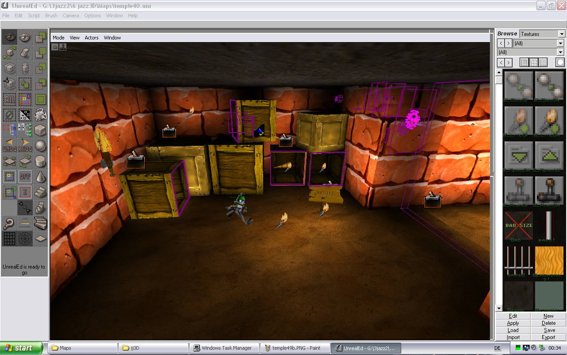The height and width of the screenshot is (355, 567).
Task: Open the Browse Textures dropdown
Action: 562,34
